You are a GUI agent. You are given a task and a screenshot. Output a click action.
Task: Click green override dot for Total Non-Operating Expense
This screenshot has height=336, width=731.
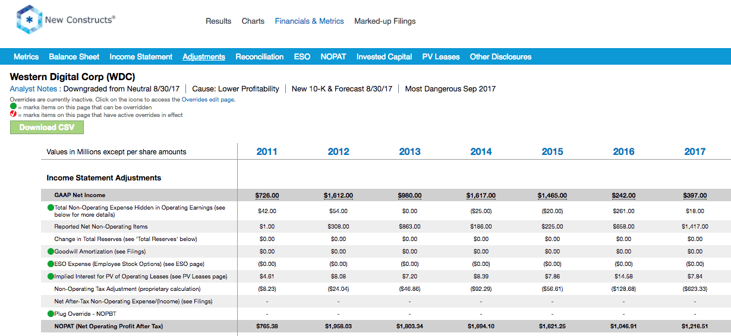51,208
